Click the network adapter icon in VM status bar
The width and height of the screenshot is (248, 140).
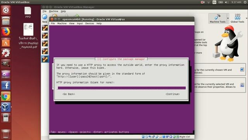153,136
